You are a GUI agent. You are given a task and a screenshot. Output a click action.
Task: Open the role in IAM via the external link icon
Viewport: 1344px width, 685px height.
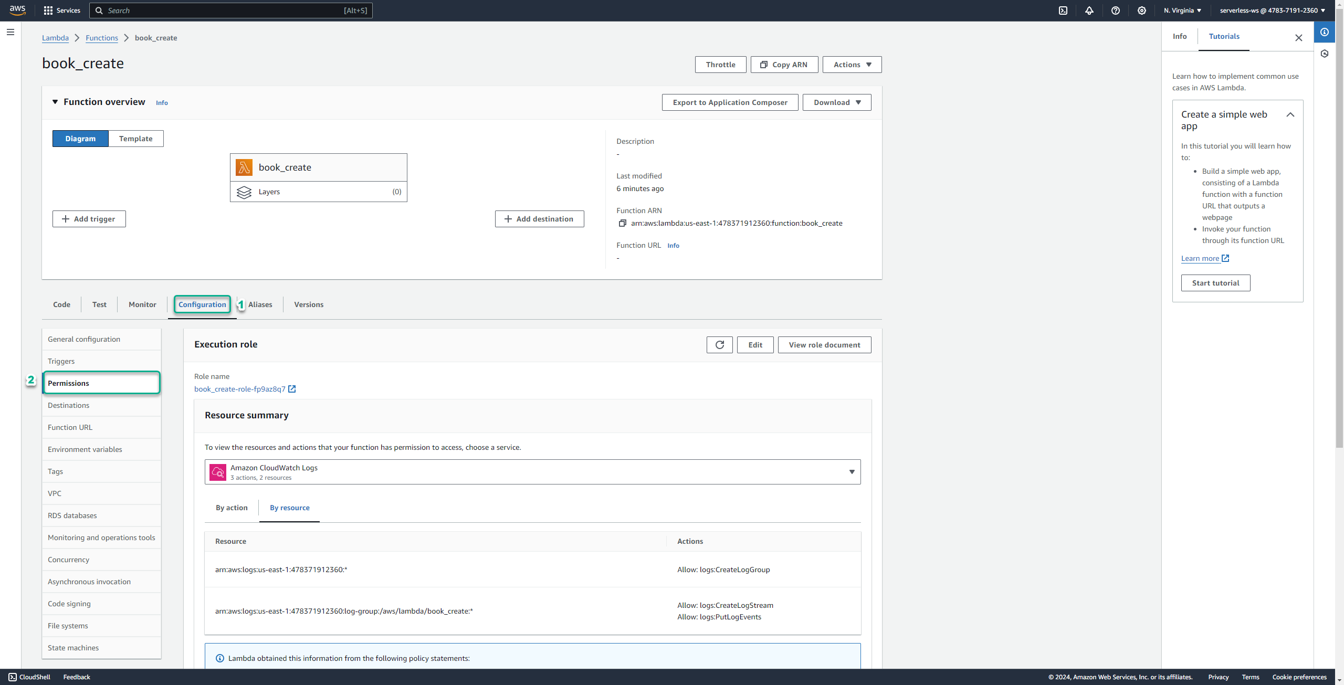point(292,389)
